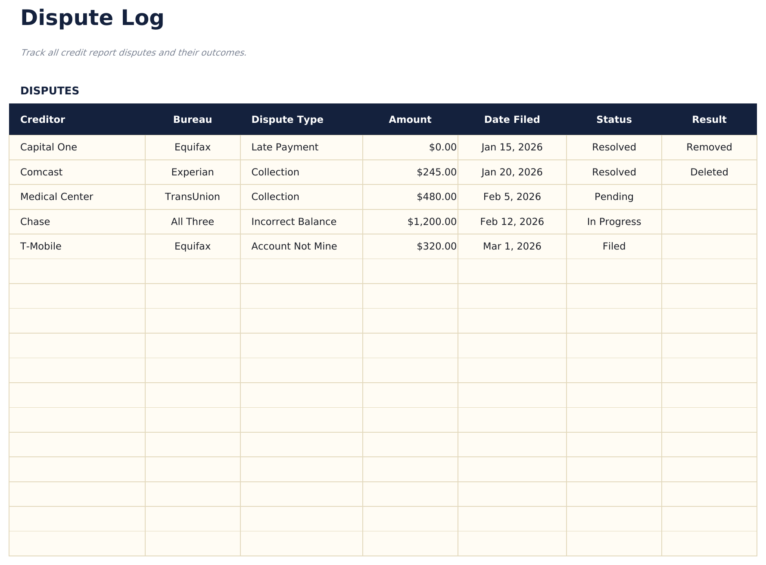Select the DISPUTES section heading
The height and width of the screenshot is (565, 766).
[50, 91]
